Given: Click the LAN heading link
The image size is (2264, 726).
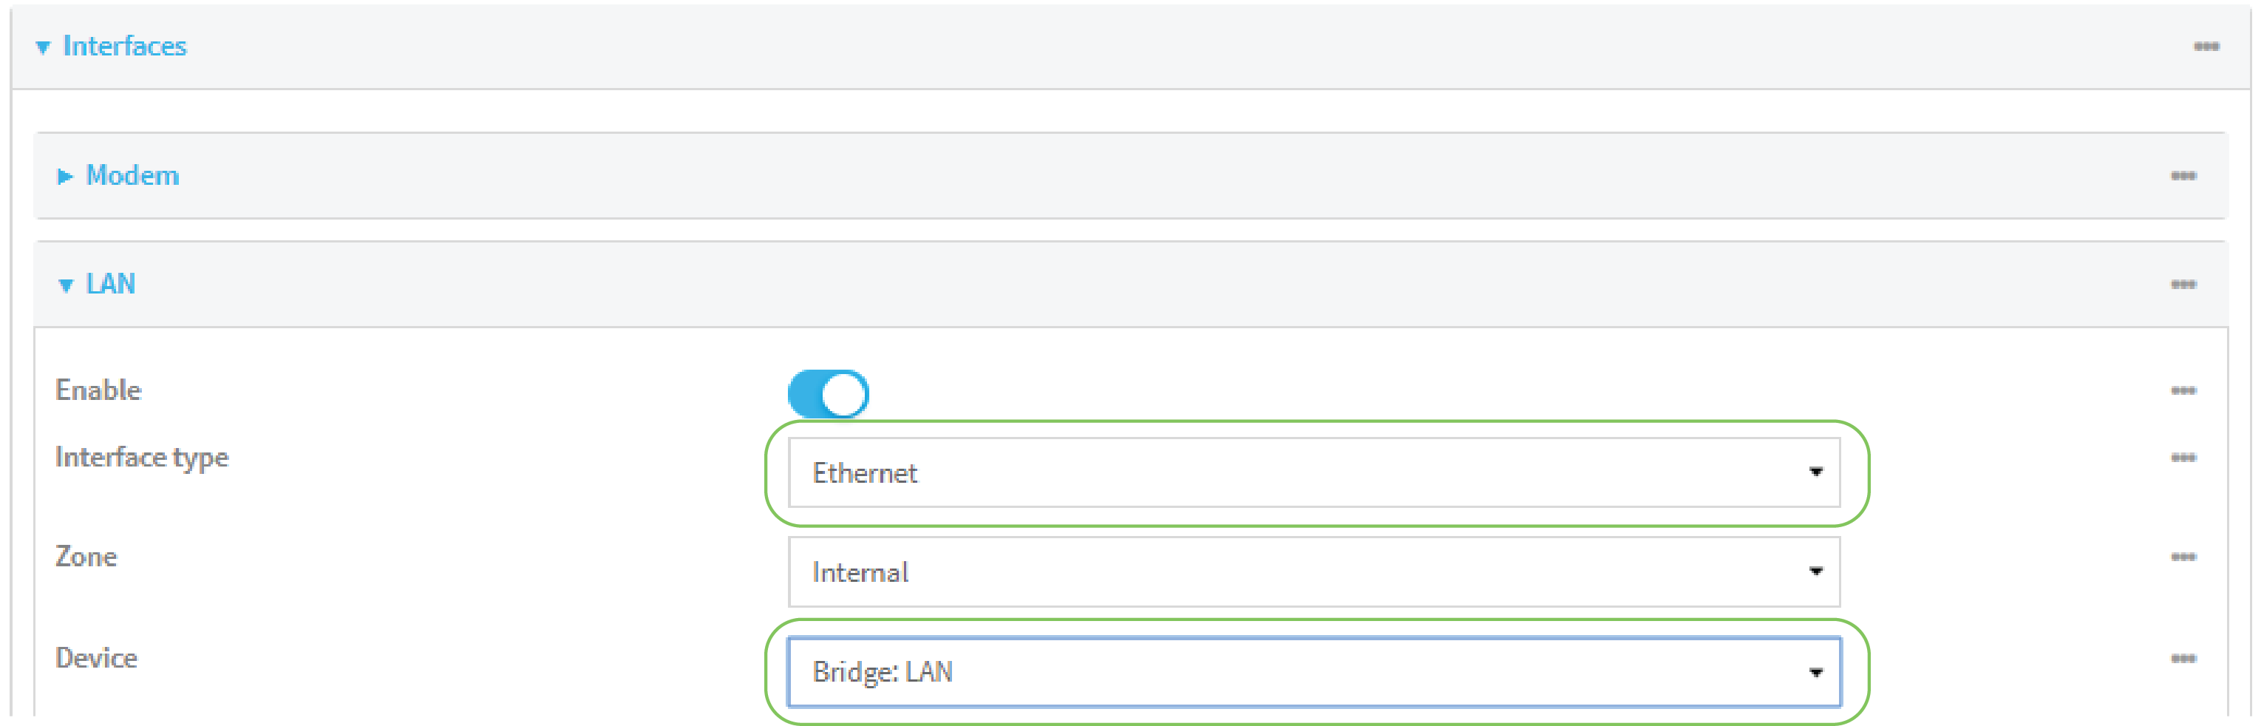Looking at the screenshot, I should pos(111,284).
